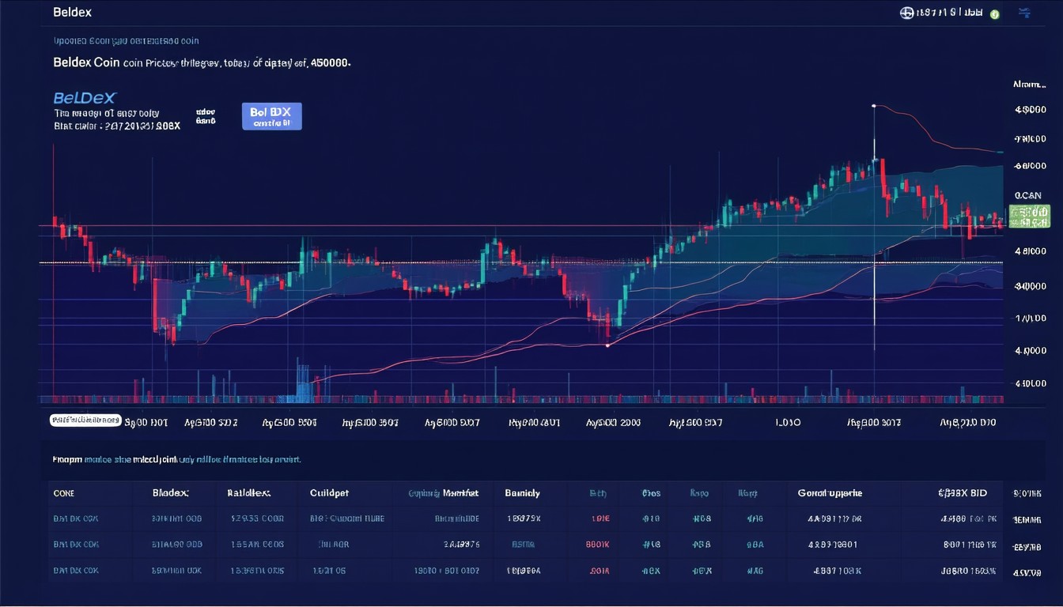Click the Bamidy column header
This screenshot has width=1063, height=607.
click(x=522, y=493)
